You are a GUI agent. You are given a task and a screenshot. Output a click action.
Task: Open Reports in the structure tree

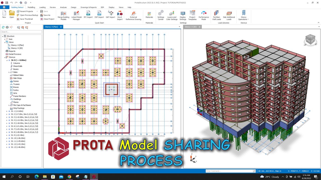12,51
